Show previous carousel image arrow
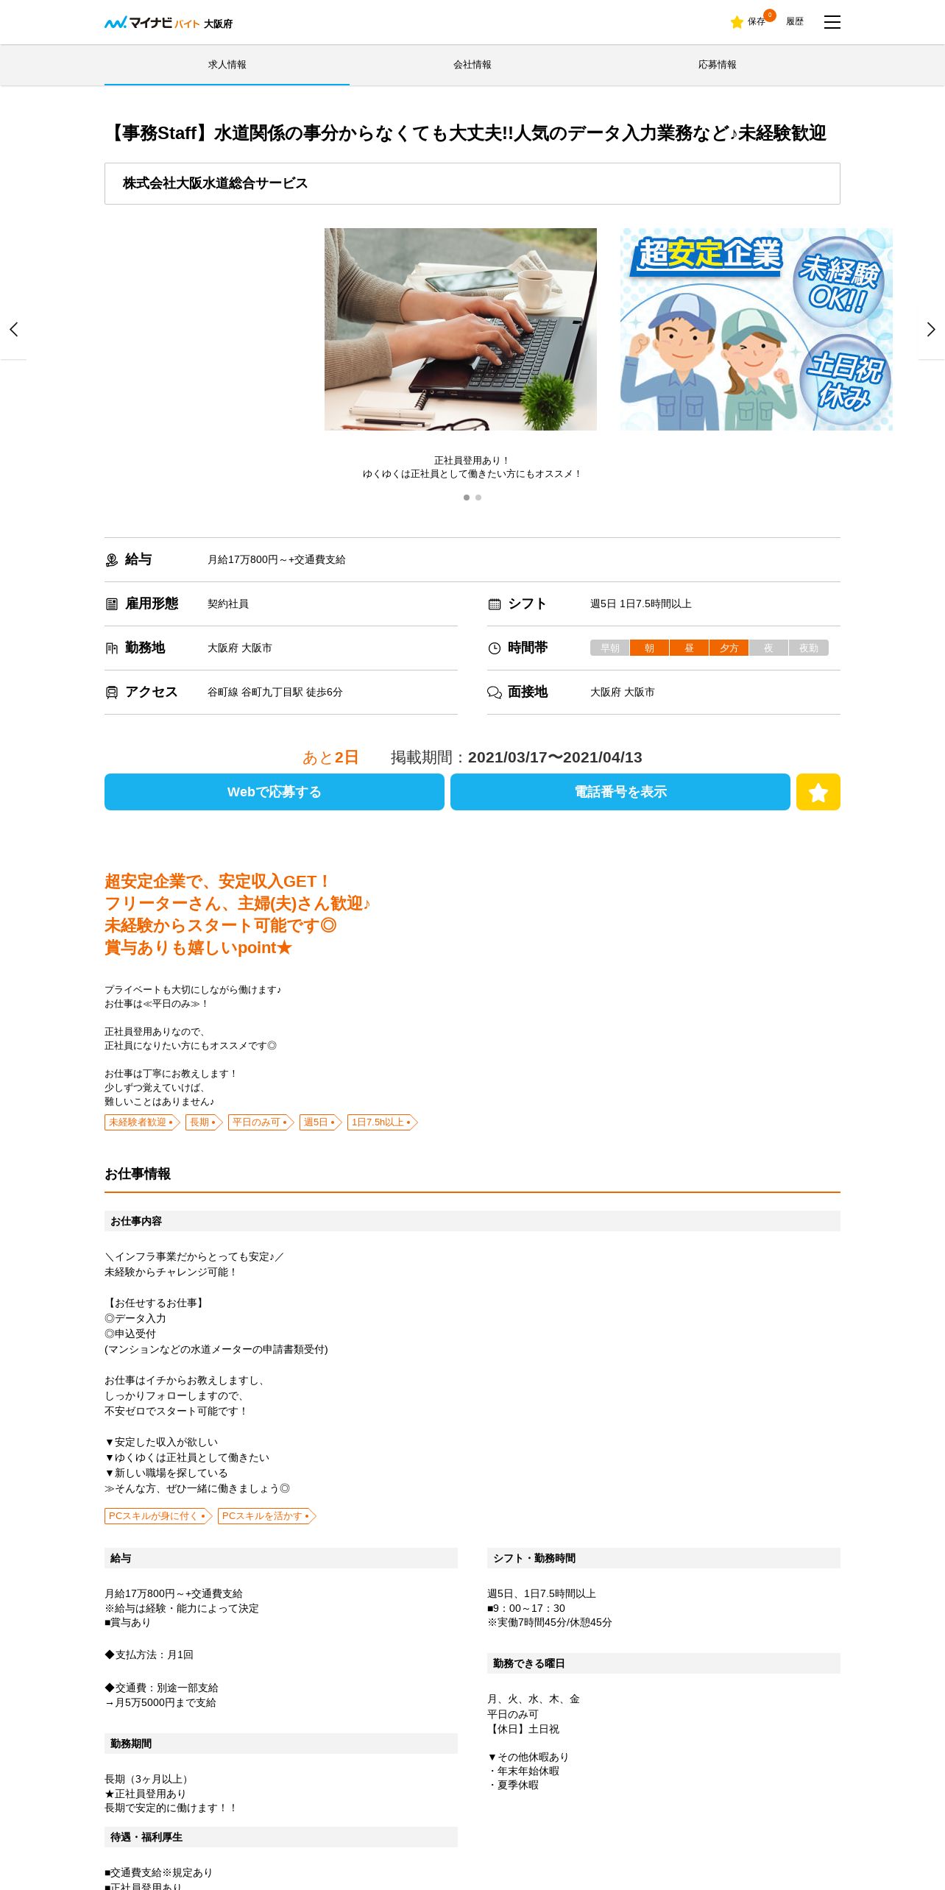 tap(13, 329)
